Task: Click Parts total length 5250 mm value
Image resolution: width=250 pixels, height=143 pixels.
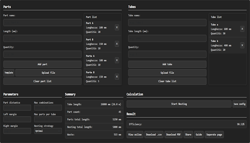Action: pos(117,119)
